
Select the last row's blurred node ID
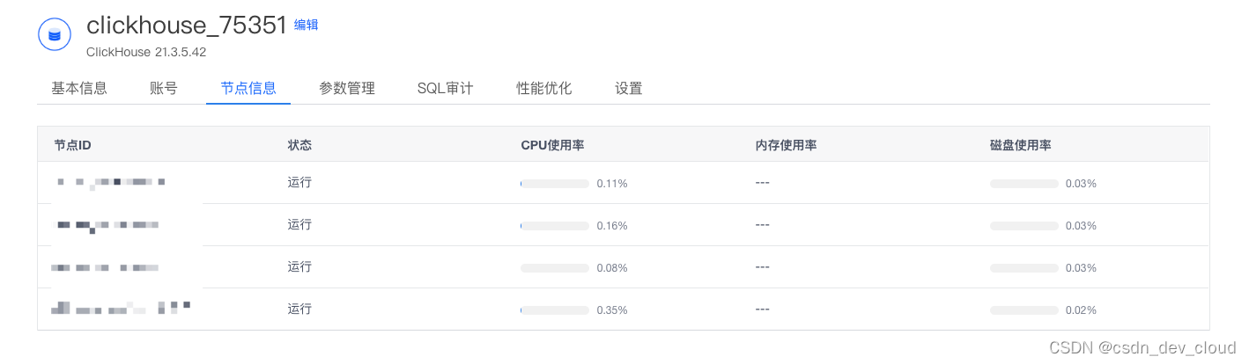click(121, 308)
